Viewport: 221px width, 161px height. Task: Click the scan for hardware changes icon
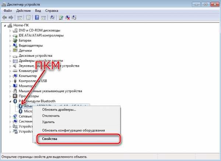pos(52,18)
